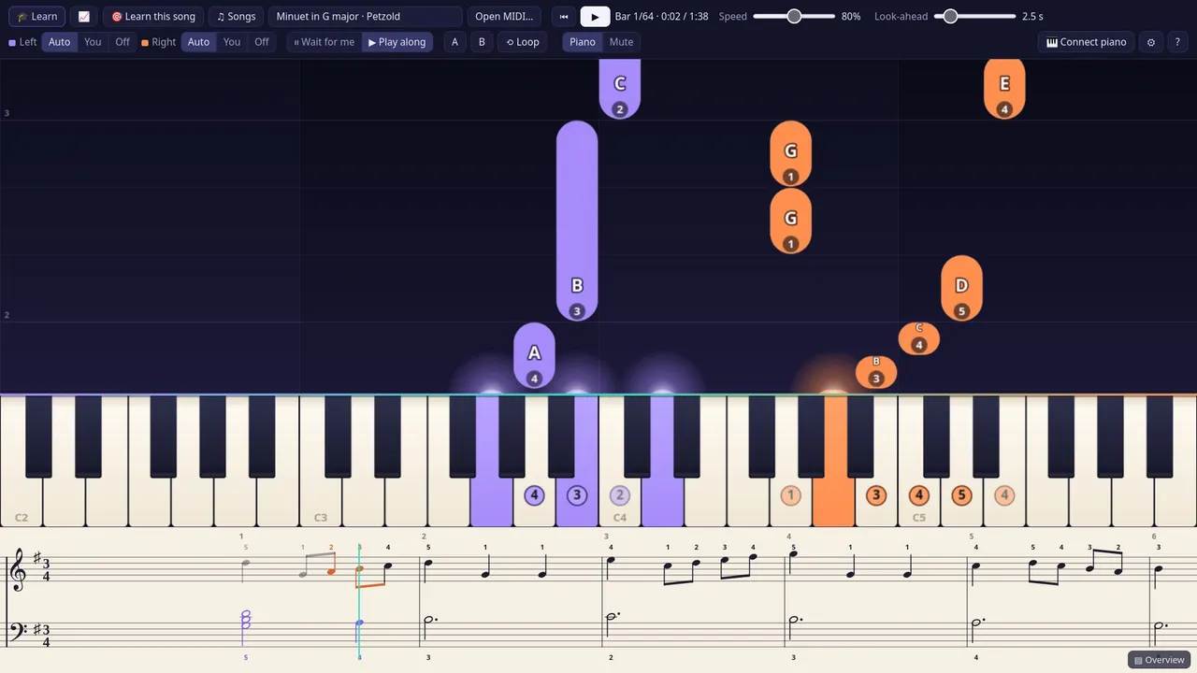Select Piano sound tab
The height and width of the screenshot is (673, 1197).
click(583, 42)
